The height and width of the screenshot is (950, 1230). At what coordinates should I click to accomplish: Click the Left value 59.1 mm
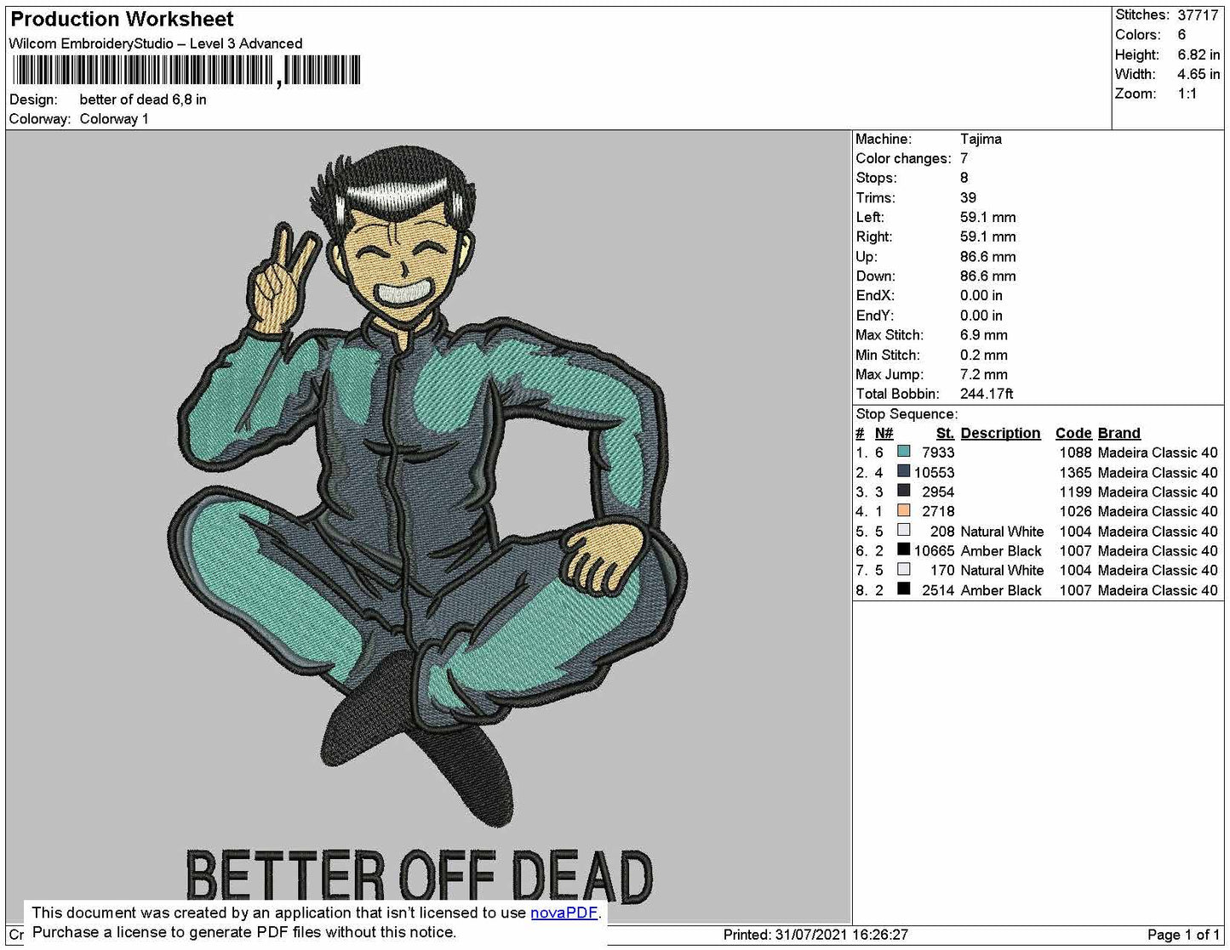coord(987,217)
